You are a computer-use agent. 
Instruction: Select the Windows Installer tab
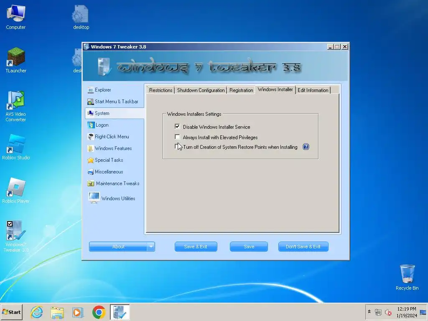[275, 89]
